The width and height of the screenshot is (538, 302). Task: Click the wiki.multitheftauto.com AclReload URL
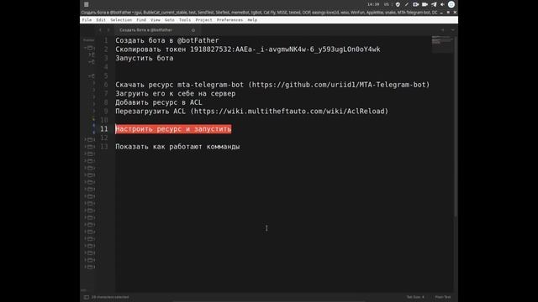click(289, 112)
